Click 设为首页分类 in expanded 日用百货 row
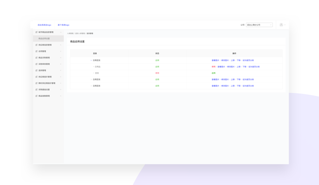 tap(248, 60)
